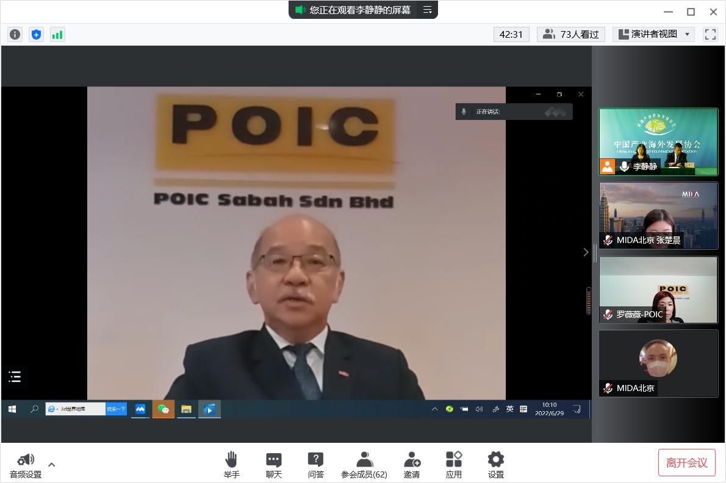
Task: Collapse the participant video sidebar arrow
Action: point(586,252)
